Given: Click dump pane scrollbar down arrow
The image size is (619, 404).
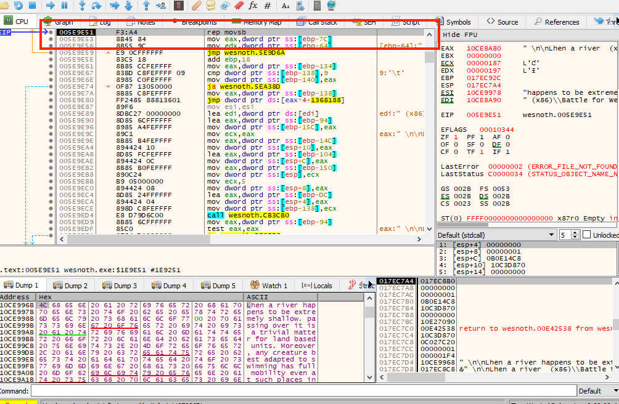Looking at the screenshot, I should (369, 377).
